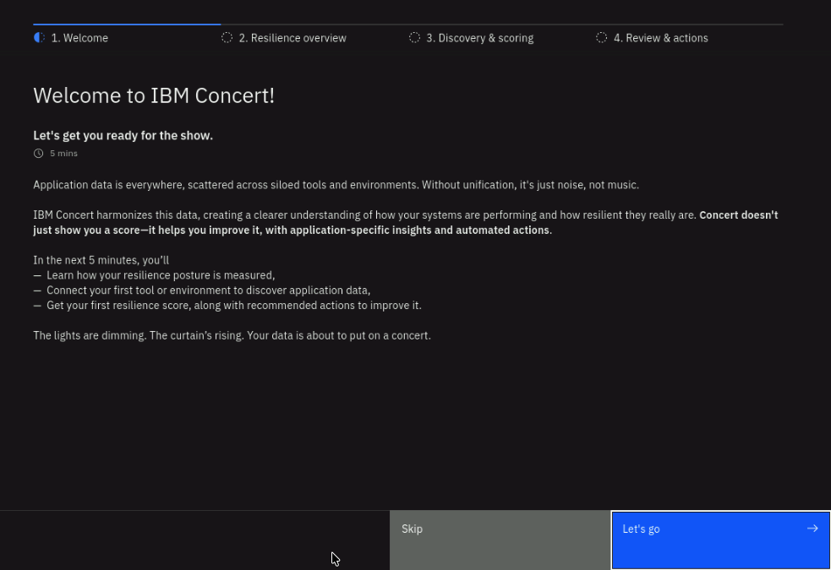Select the '1. Welcome' step label
This screenshot has height=570, width=831.
click(79, 38)
